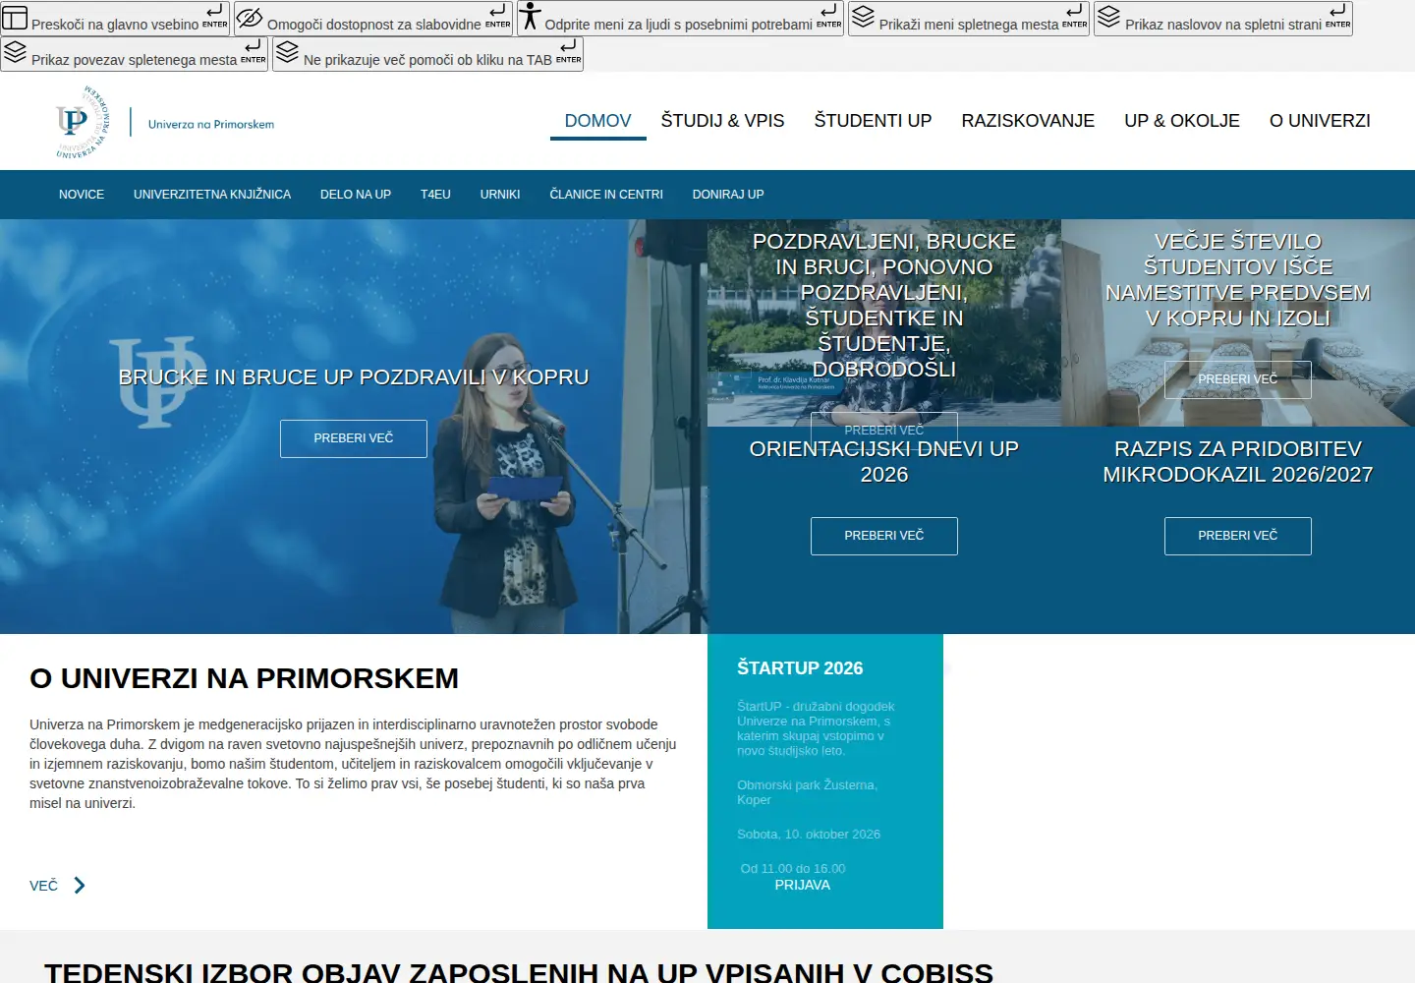Screen dimensions: 1415x983
Task: Click the "ŠTARTUP 2026" heading
Action: point(800,668)
